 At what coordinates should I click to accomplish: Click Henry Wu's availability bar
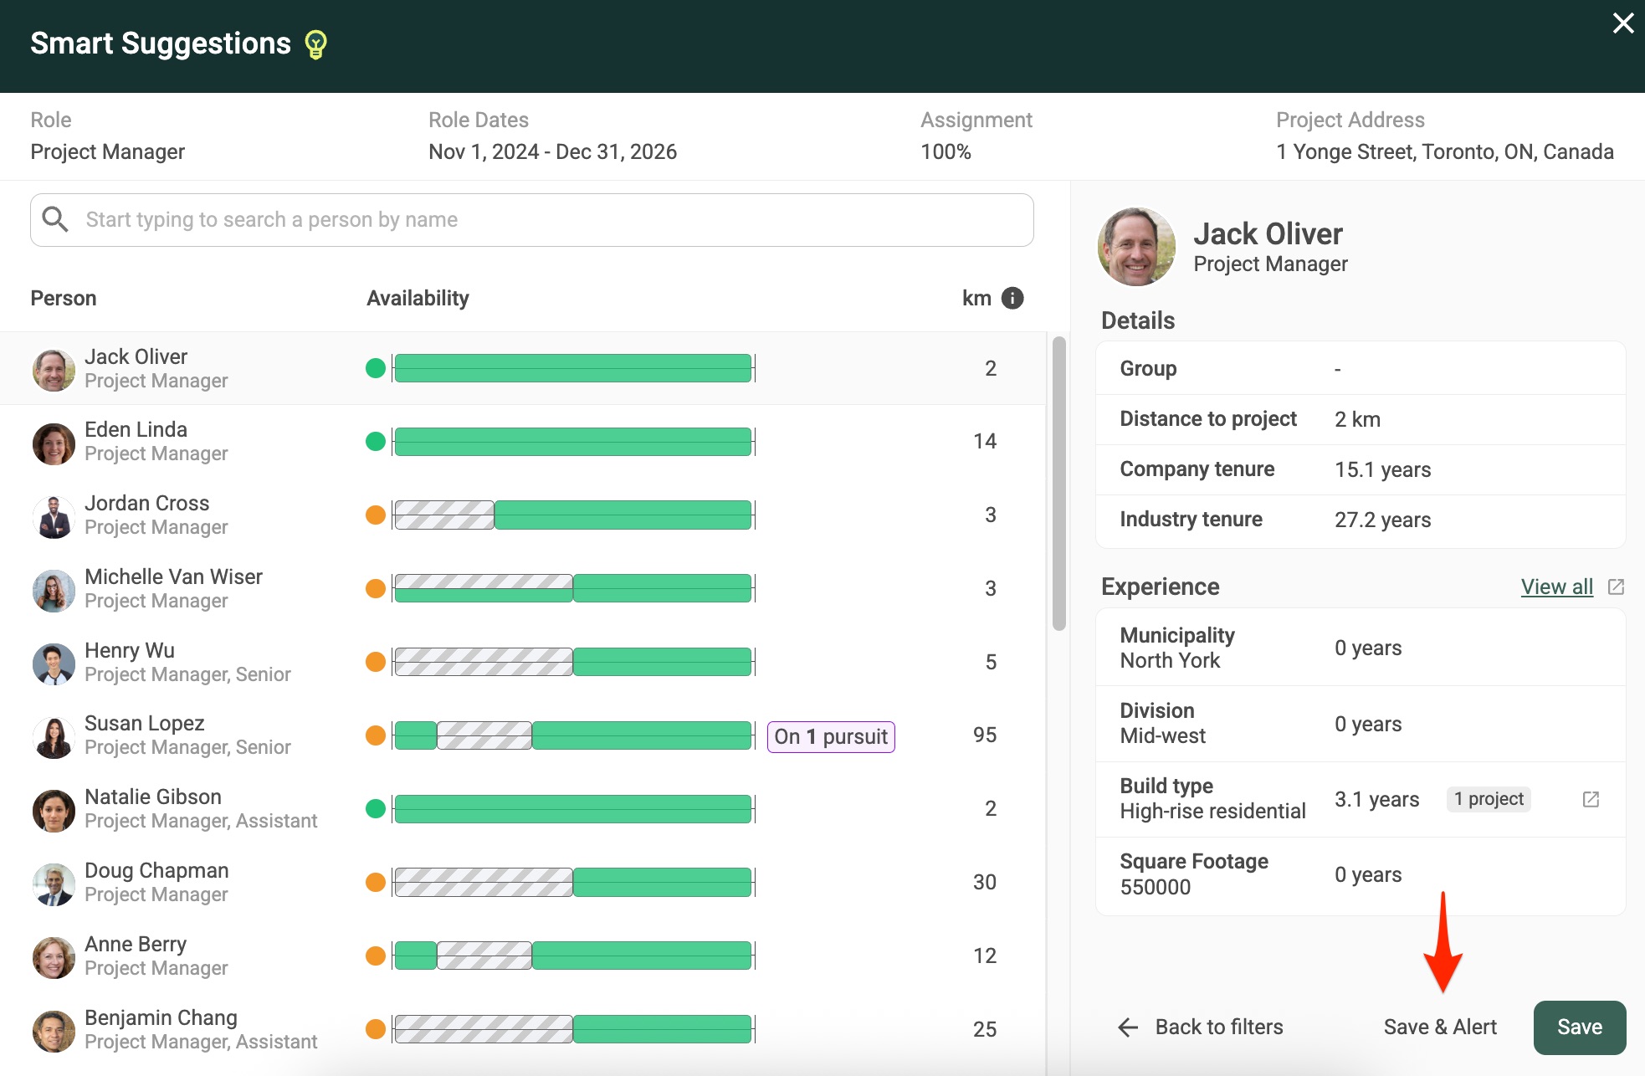pos(573,662)
